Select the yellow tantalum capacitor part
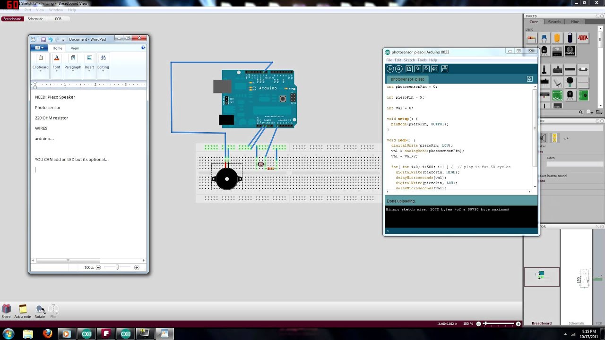This screenshot has width=605, height=340. (557, 39)
